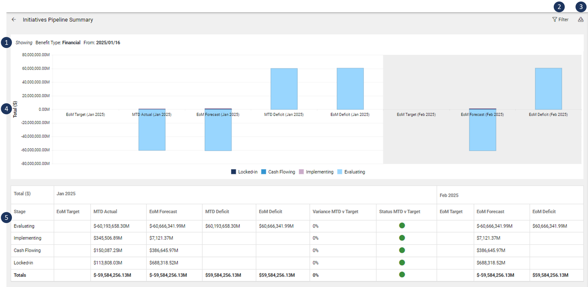Click green status dot in Implementing row
588x287 pixels.
(402, 238)
